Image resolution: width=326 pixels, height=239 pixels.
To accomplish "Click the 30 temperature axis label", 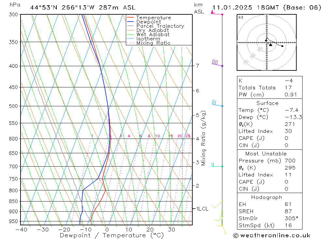I will [171, 230].
